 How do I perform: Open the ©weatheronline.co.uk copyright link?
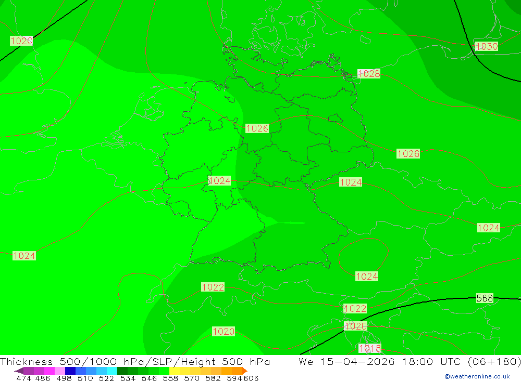[477, 376]
